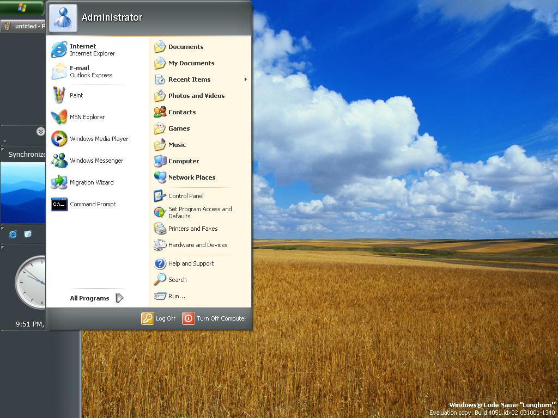This screenshot has height=418, width=558.
Task: Open the Documents folder icon
Action: pyautogui.click(x=160, y=47)
